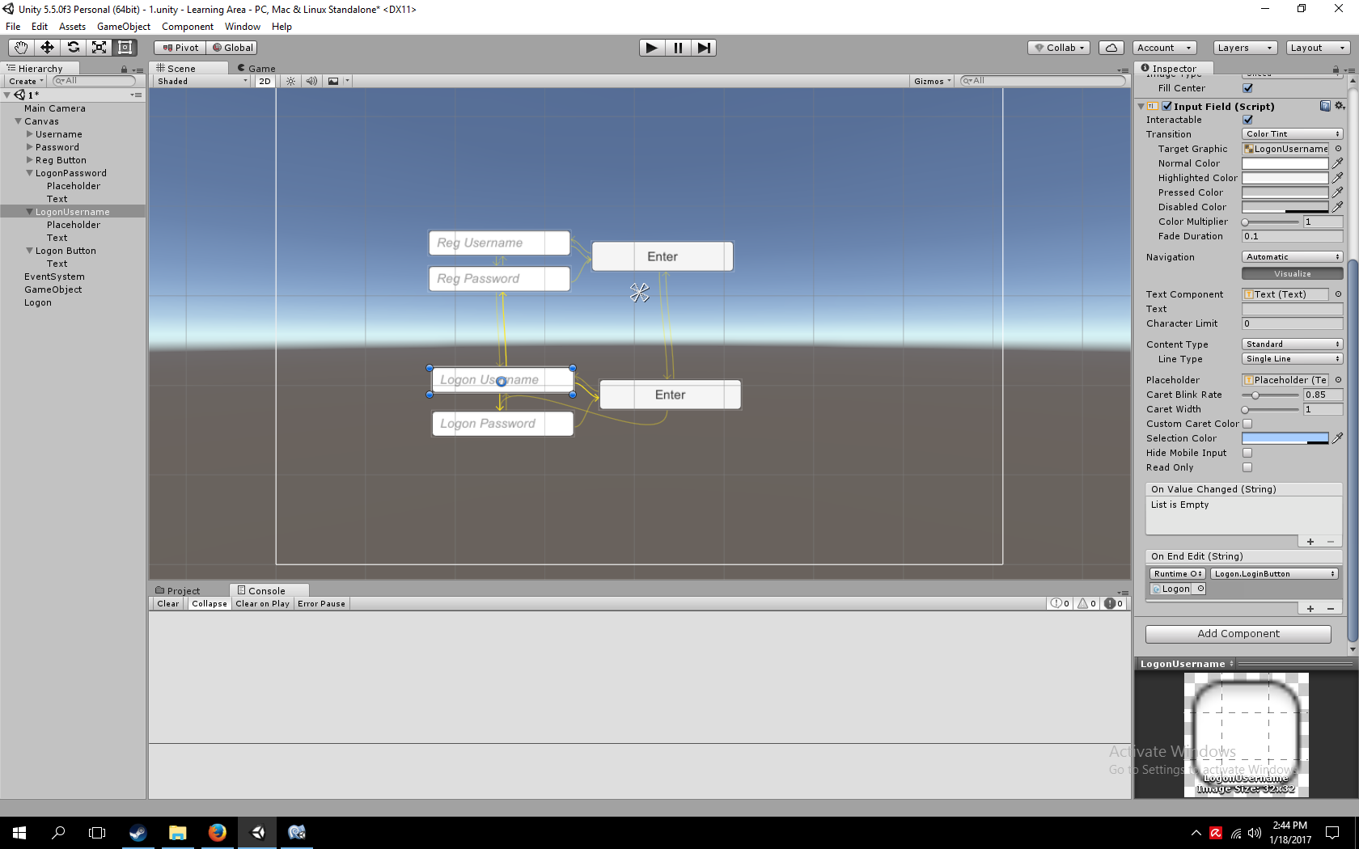
Task: Toggle Interactable checkbox
Action: tap(1247, 120)
